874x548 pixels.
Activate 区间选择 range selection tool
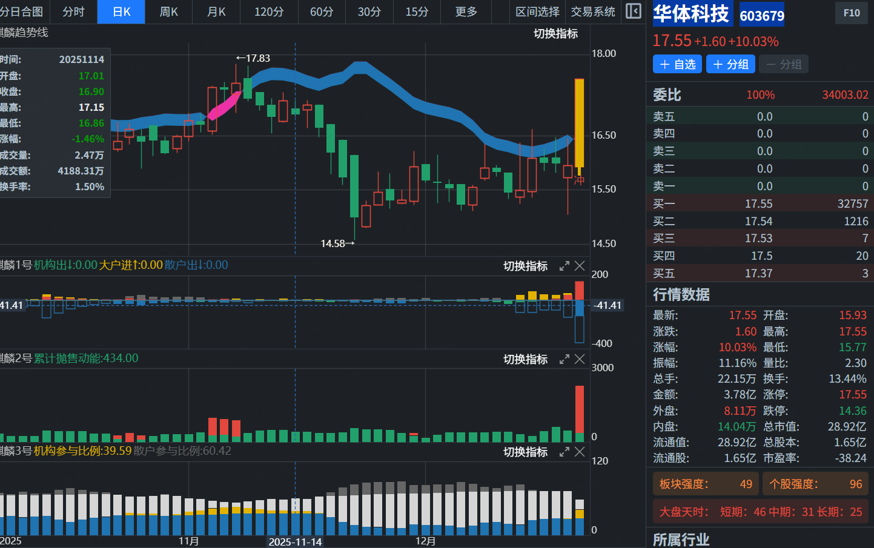coord(537,12)
